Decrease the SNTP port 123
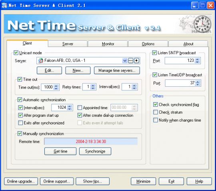This screenshot has width=216, height=191. (x=197, y=62)
